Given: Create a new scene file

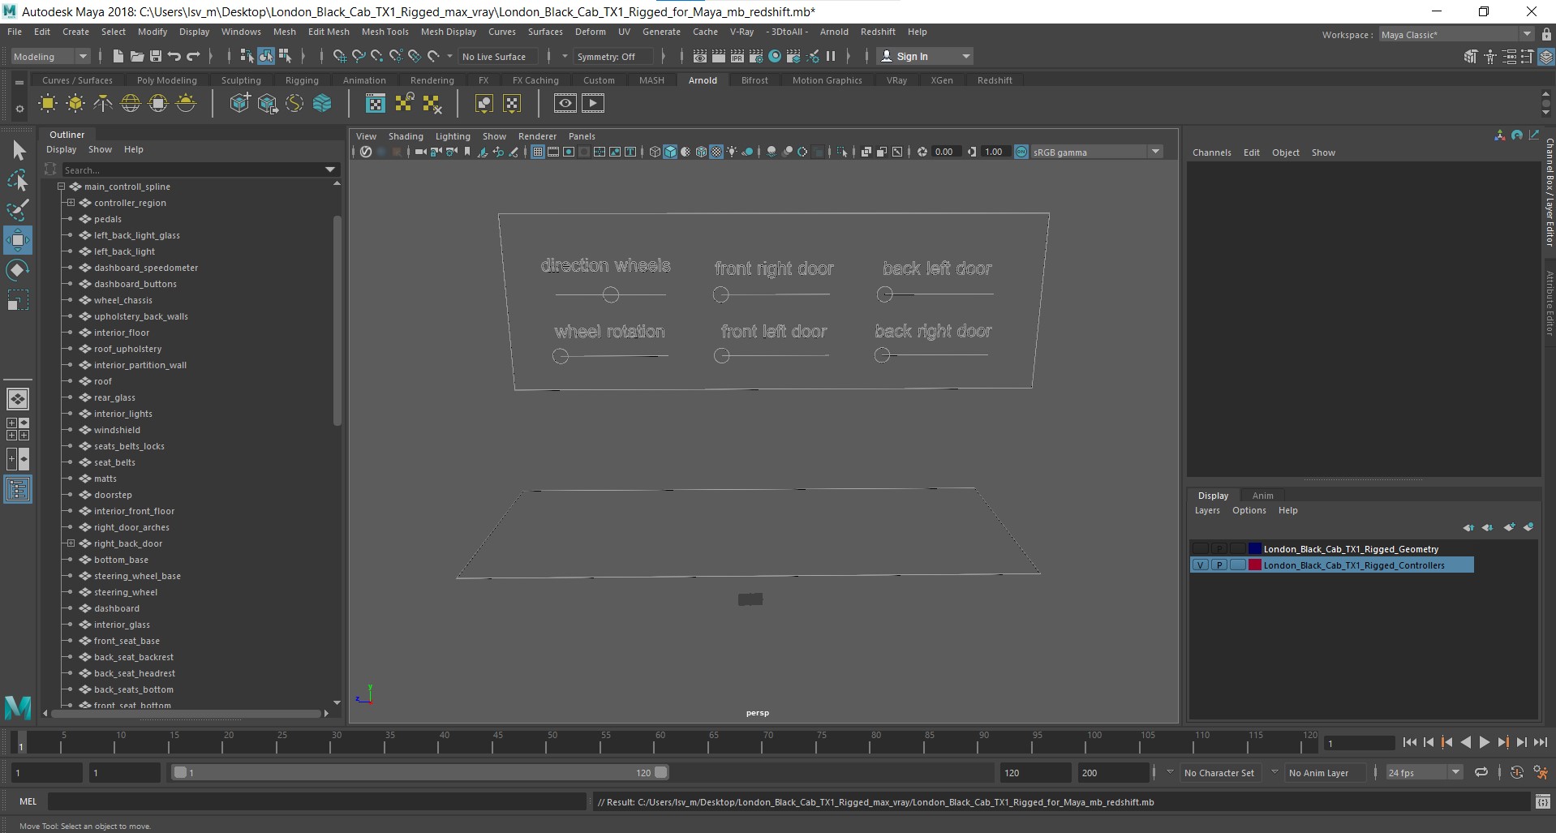Looking at the screenshot, I should (118, 56).
